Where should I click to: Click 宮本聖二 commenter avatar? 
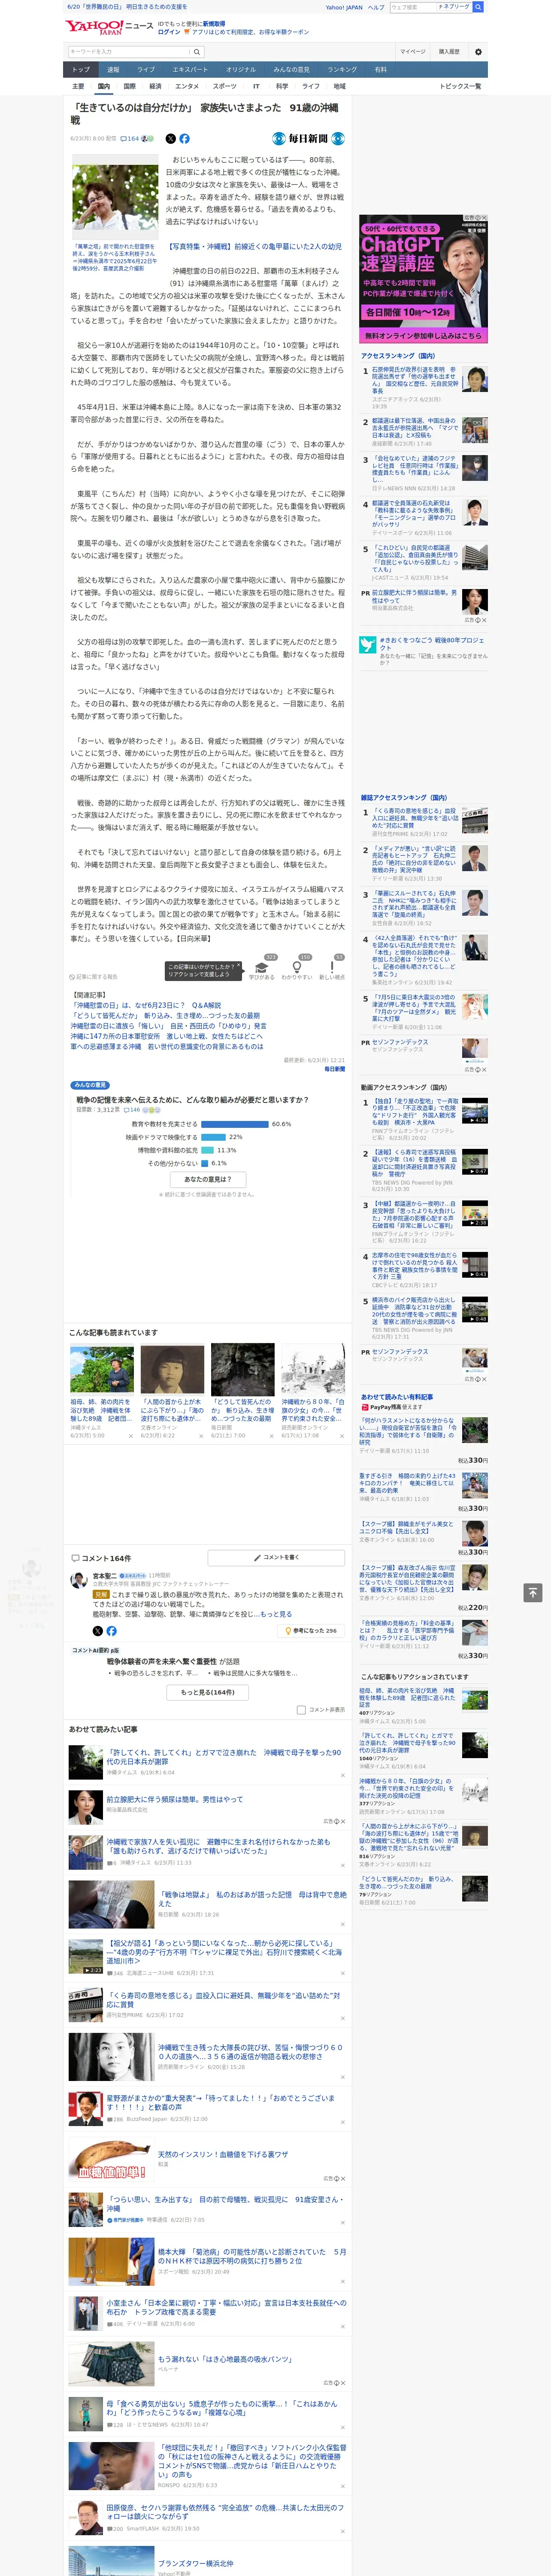(79, 1581)
